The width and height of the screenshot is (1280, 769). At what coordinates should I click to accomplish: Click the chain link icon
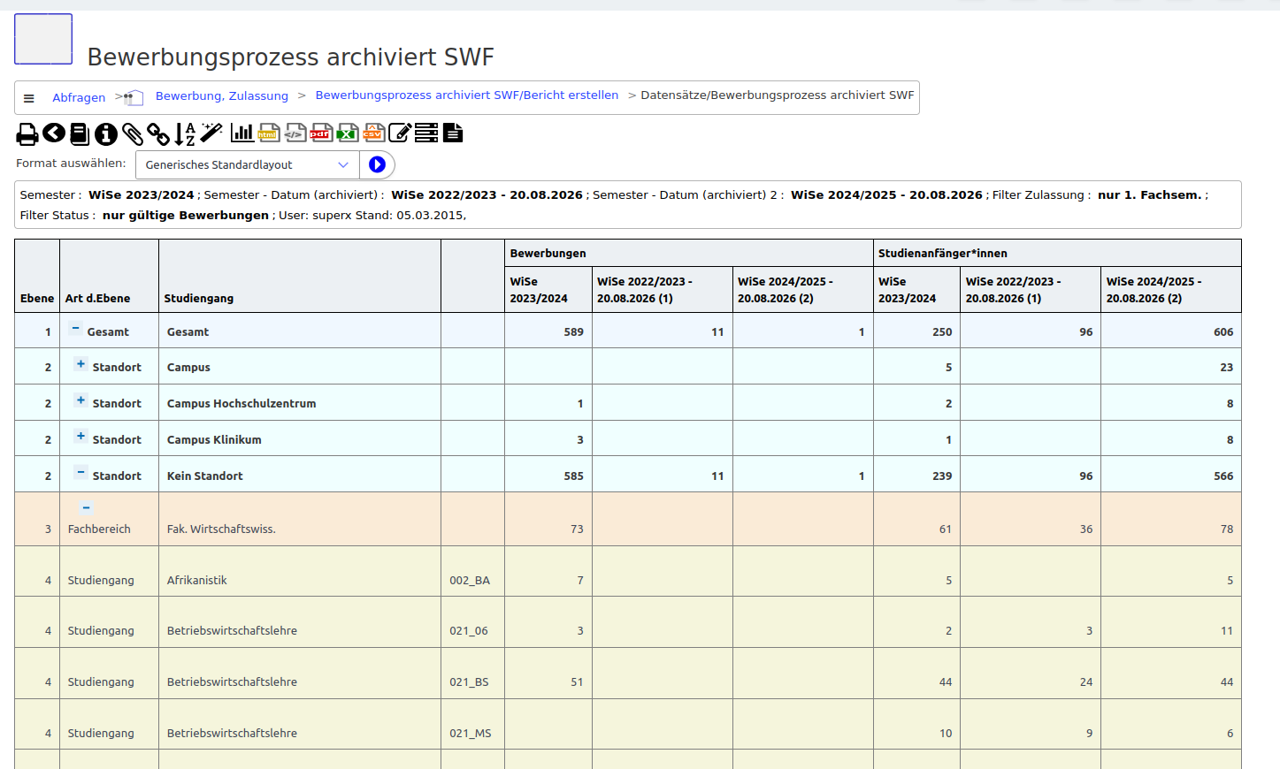(x=158, y=133)
